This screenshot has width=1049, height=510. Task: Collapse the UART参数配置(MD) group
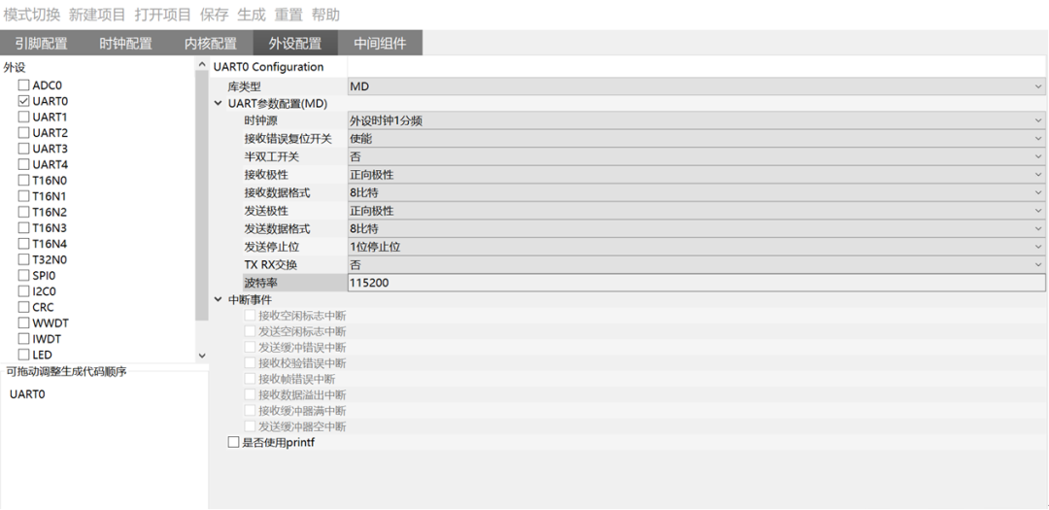[218, 103]
